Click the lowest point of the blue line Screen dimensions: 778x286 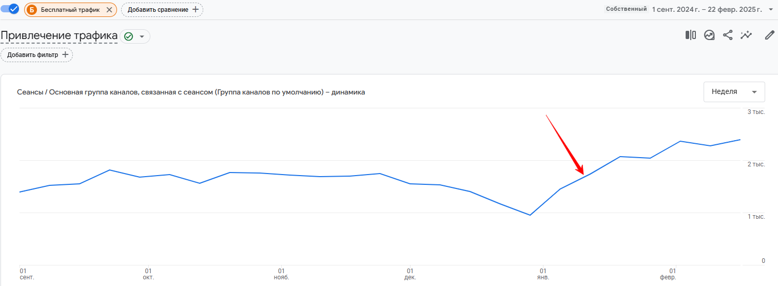click(530, 215)
